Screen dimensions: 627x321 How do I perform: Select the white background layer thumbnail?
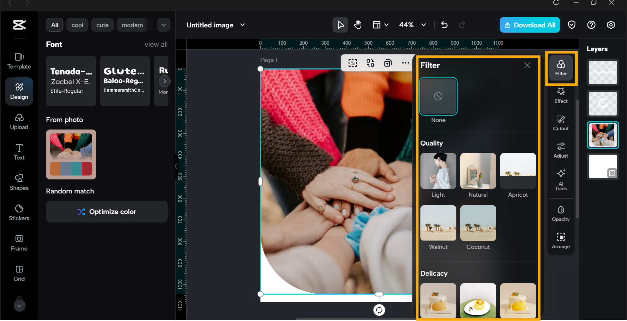pyautogui.click(x=603, y=166)
